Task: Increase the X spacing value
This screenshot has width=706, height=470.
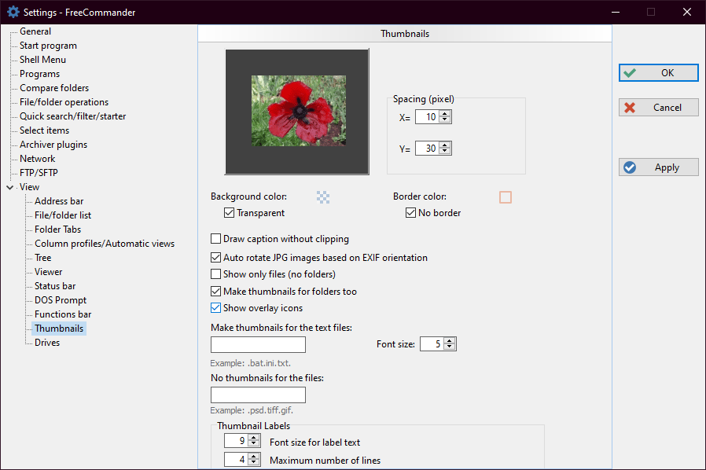Action: pos(446,114)
